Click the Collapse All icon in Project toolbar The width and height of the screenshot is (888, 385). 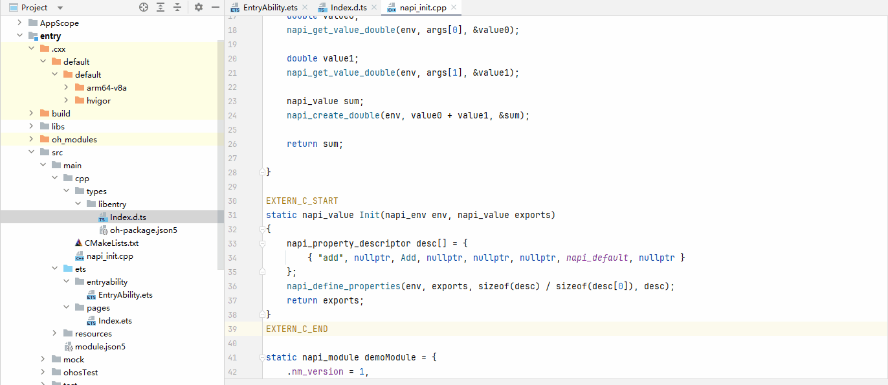(x=177, y=7)
